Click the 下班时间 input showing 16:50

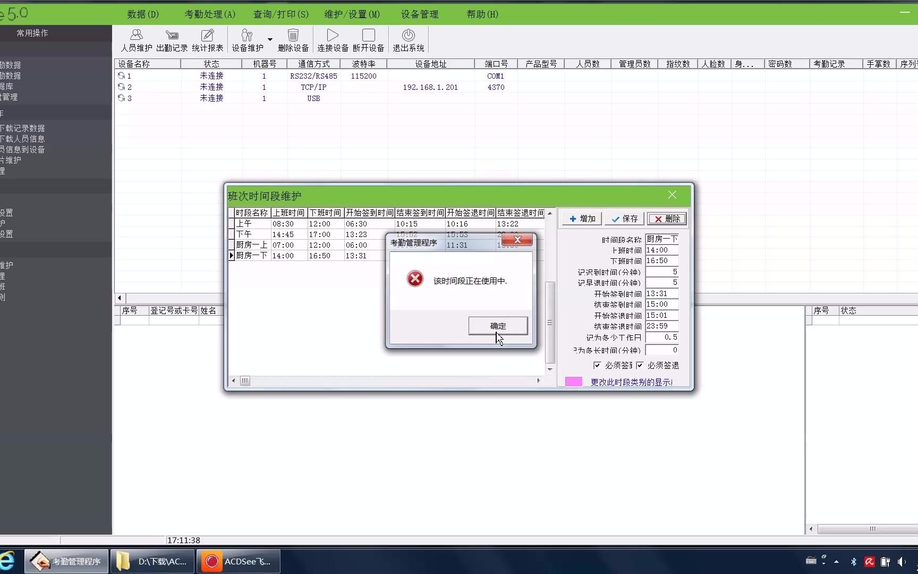[662, 261]
